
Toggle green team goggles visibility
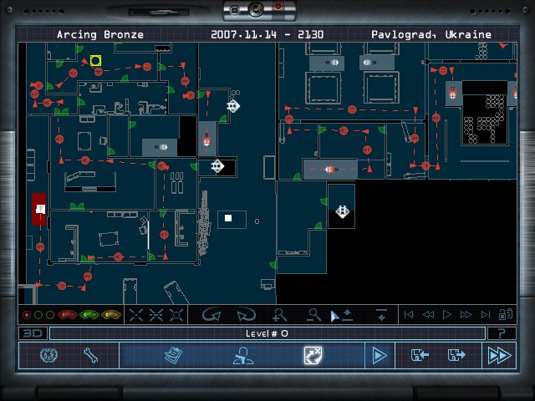89,315
